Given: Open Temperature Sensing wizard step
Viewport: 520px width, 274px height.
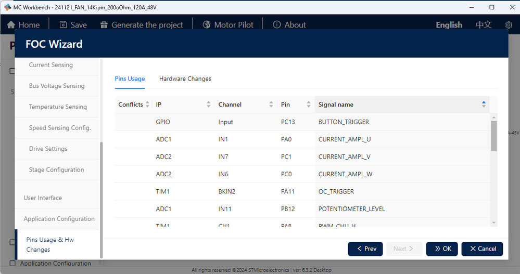Looking at the screenshot, I should [57, 107].
